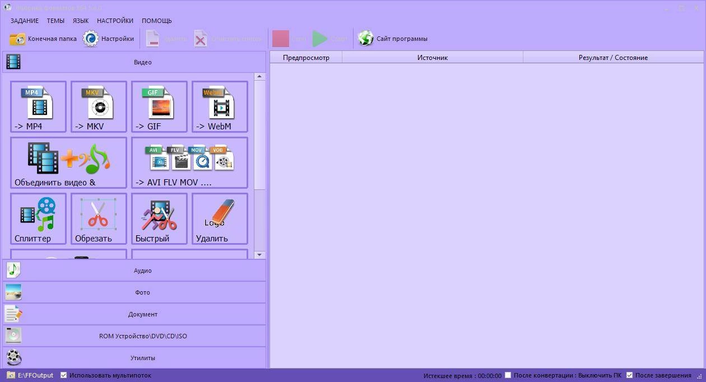Viewport: 706px width, 382px height.
Task: Click the green Start play icon
Action: [x=320, y=39]
